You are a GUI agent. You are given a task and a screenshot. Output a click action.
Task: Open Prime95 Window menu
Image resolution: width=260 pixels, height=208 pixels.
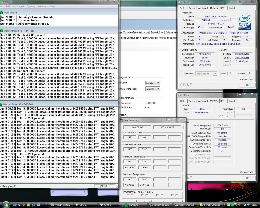click(x=42, y=6)
